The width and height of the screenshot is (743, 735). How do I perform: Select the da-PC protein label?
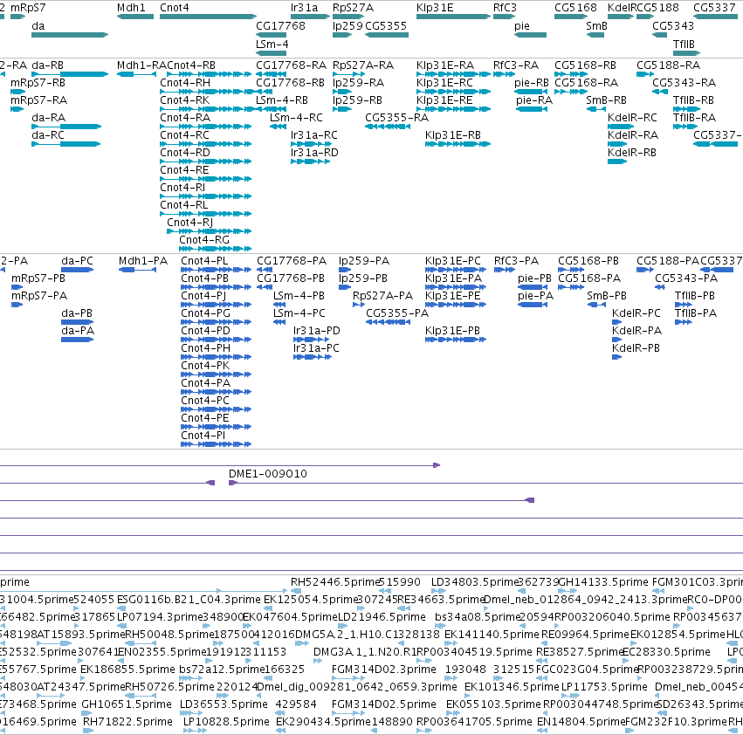click(x=77, y=261)
